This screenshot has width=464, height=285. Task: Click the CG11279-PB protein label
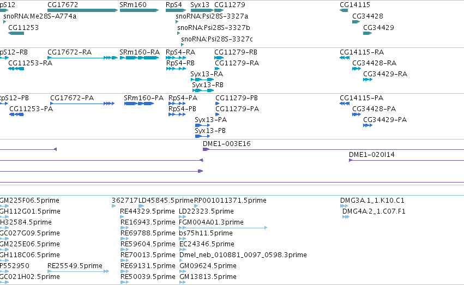(237, 98)
